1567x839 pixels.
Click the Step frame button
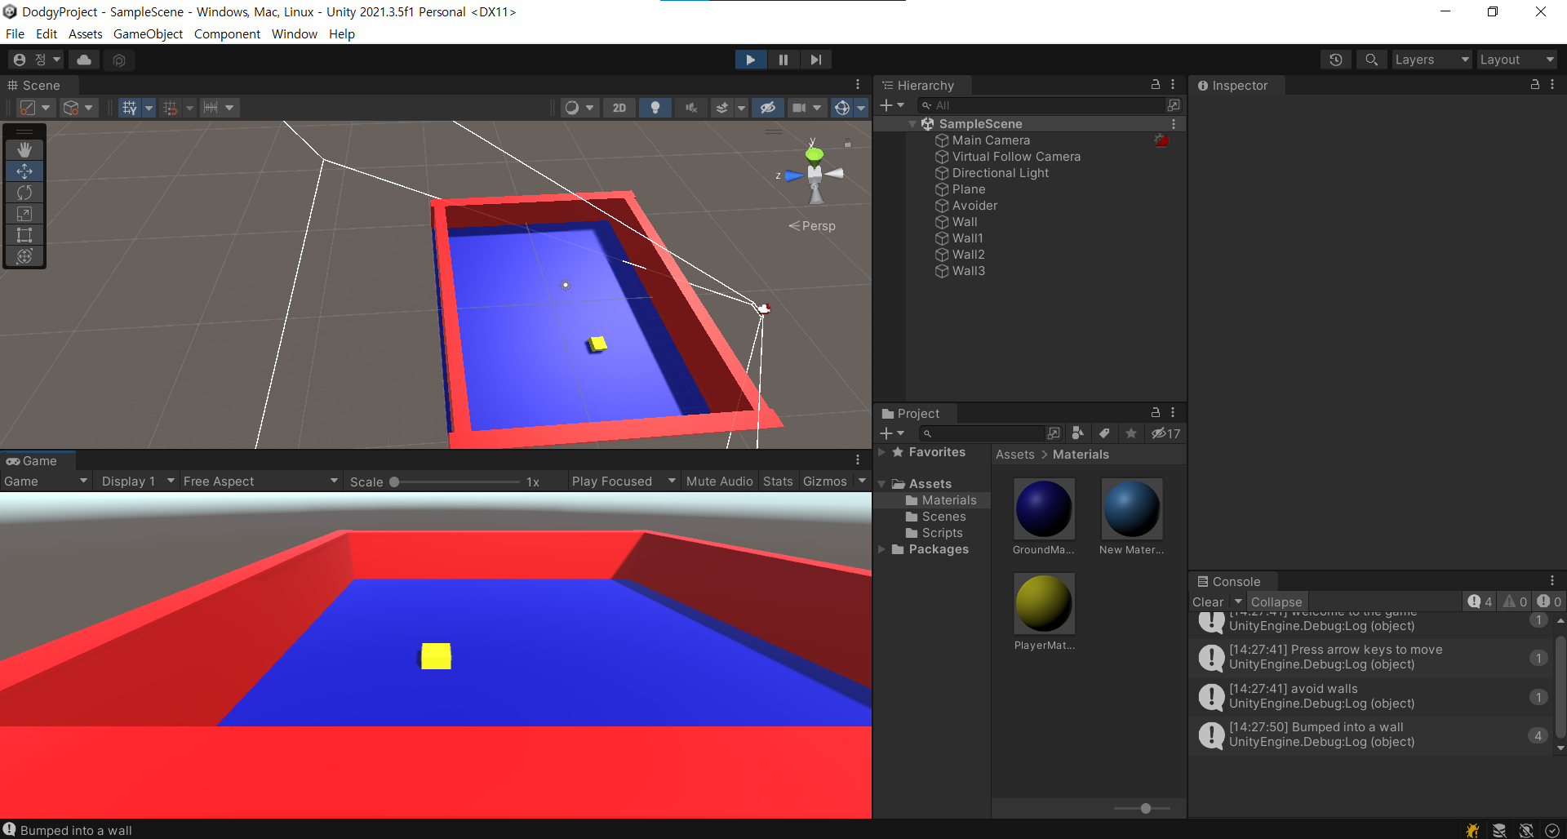[816, 60]
